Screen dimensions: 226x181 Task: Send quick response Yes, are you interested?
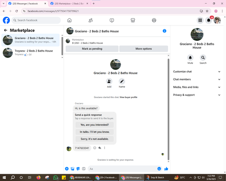click(x=94, y=125)
